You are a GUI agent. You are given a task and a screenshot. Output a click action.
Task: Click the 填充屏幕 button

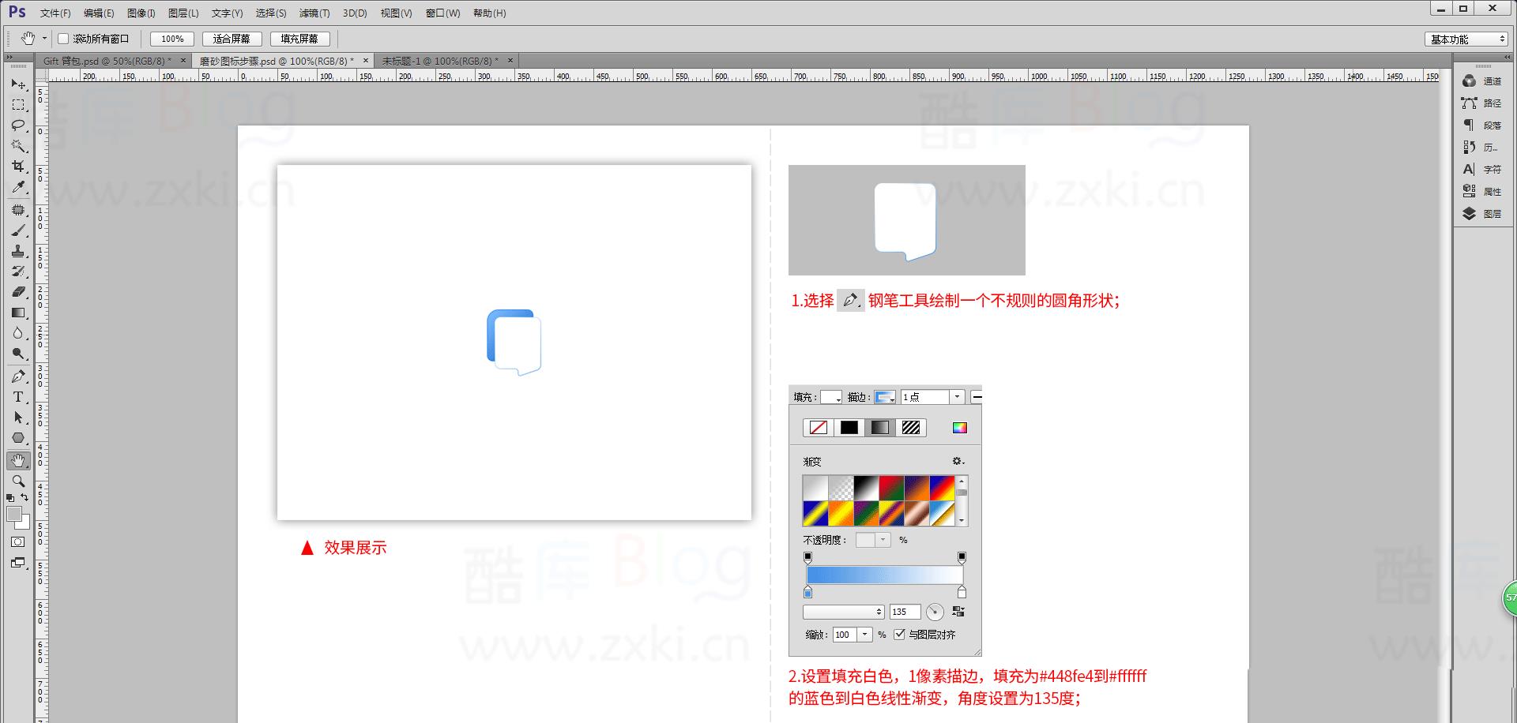[300, 38]
